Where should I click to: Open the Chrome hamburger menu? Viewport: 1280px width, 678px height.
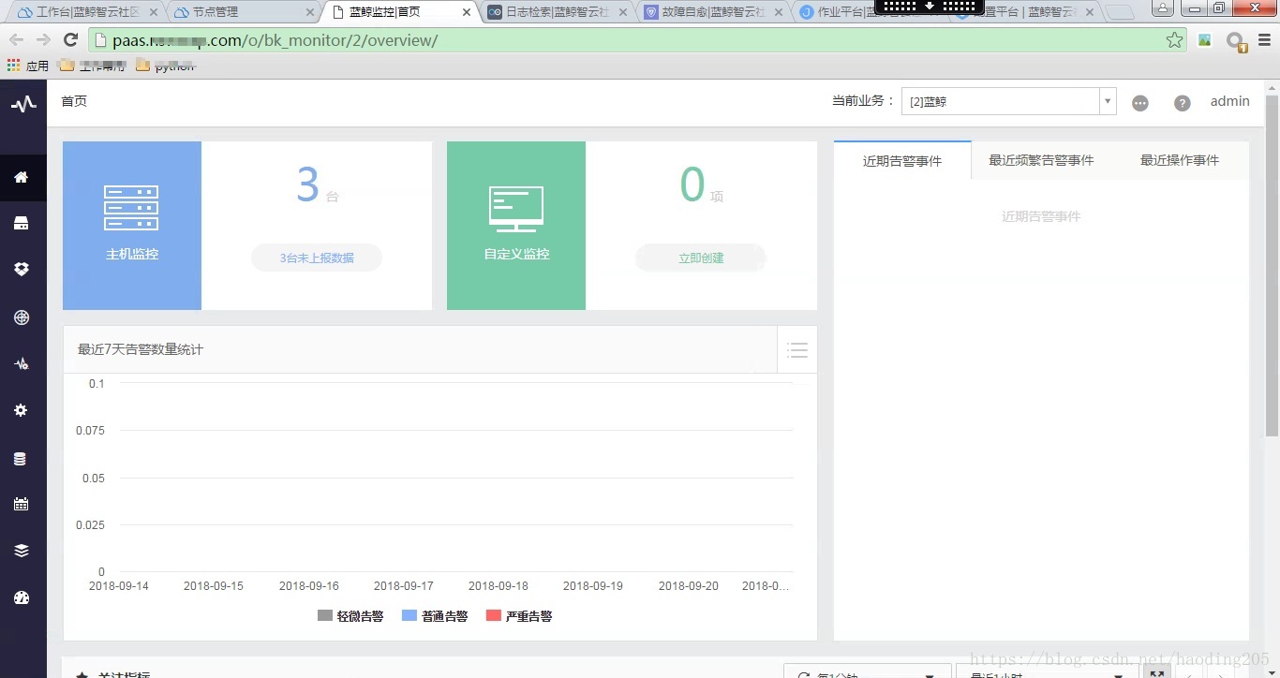1265,40
